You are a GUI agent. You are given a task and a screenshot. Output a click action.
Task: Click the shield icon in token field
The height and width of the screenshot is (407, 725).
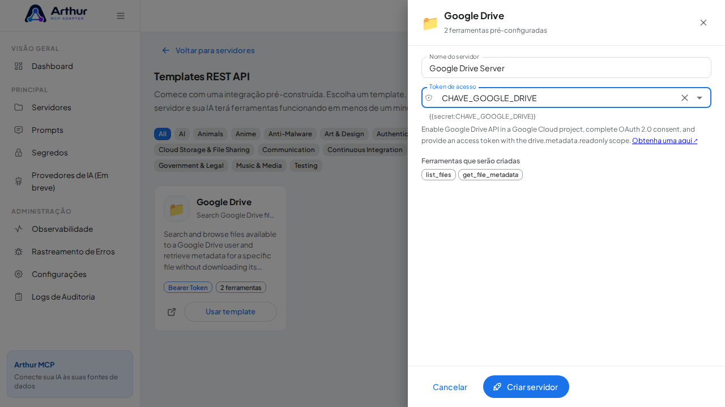pyautogui.click(x=429, y=98)
